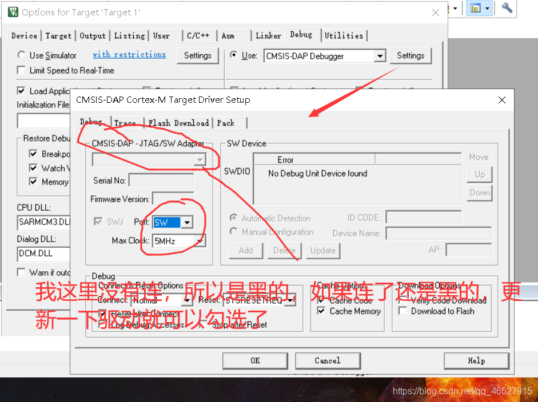Image resolution: width=538 pixels, height=402 pixels.
Task: Open CMSIS-DAP Debugger Settings button
Action: click(x=411, y=55)
